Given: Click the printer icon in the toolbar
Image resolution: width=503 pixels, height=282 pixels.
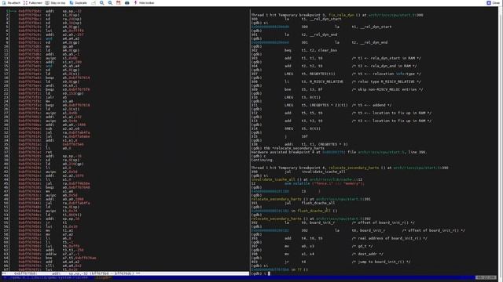Looking at the screenshot, I should (x=127, y=2).
